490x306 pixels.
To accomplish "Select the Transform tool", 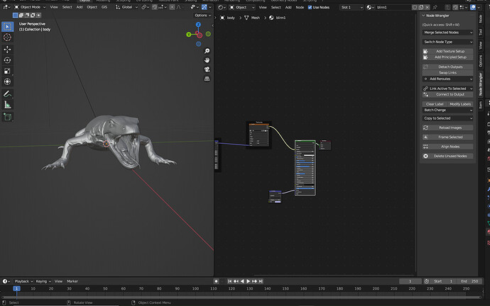I will point(7,81).
